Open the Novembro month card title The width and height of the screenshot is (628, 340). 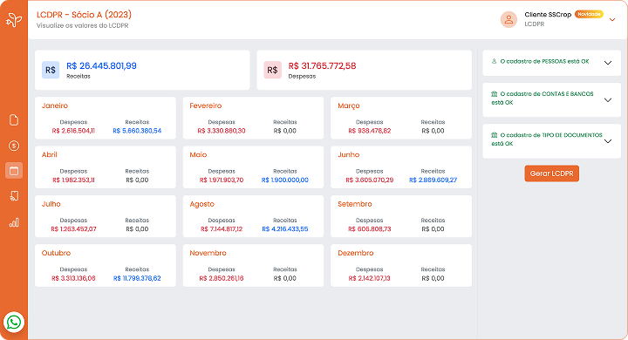click(x=208, y=253)
